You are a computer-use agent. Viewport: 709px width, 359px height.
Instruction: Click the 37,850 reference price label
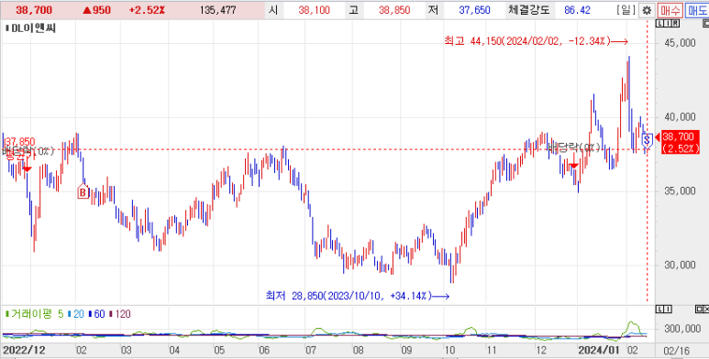coord(20,143)
